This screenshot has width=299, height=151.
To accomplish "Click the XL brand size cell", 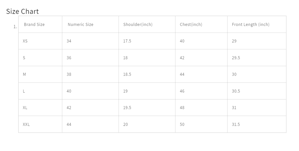I will 25,108.
